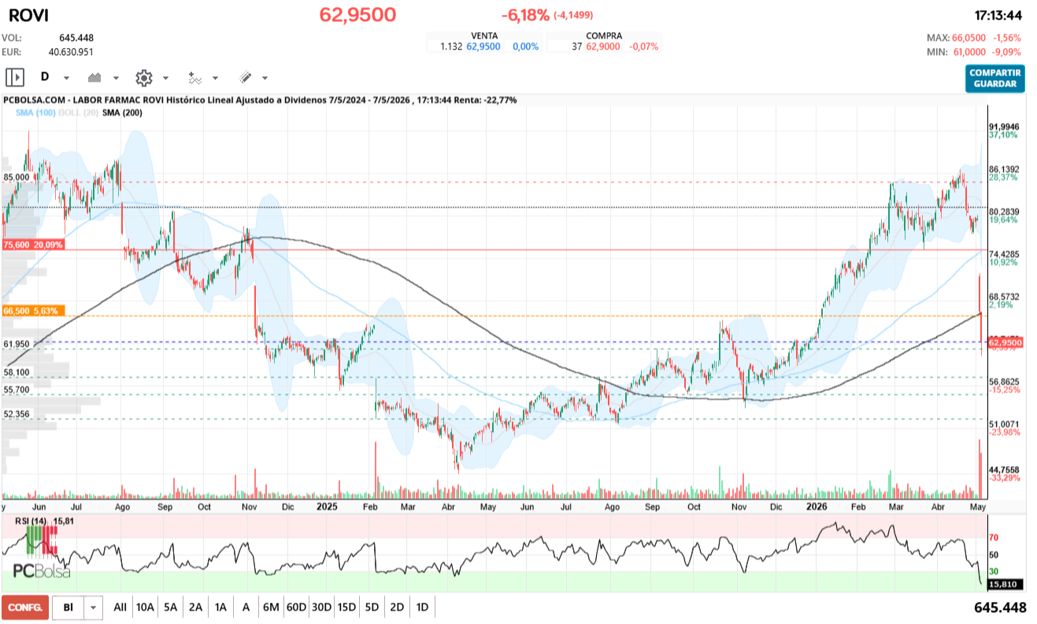This screenshot has height=624, width=1037.
Task: Click the add indicator icon
Action: tap(194, 77)
